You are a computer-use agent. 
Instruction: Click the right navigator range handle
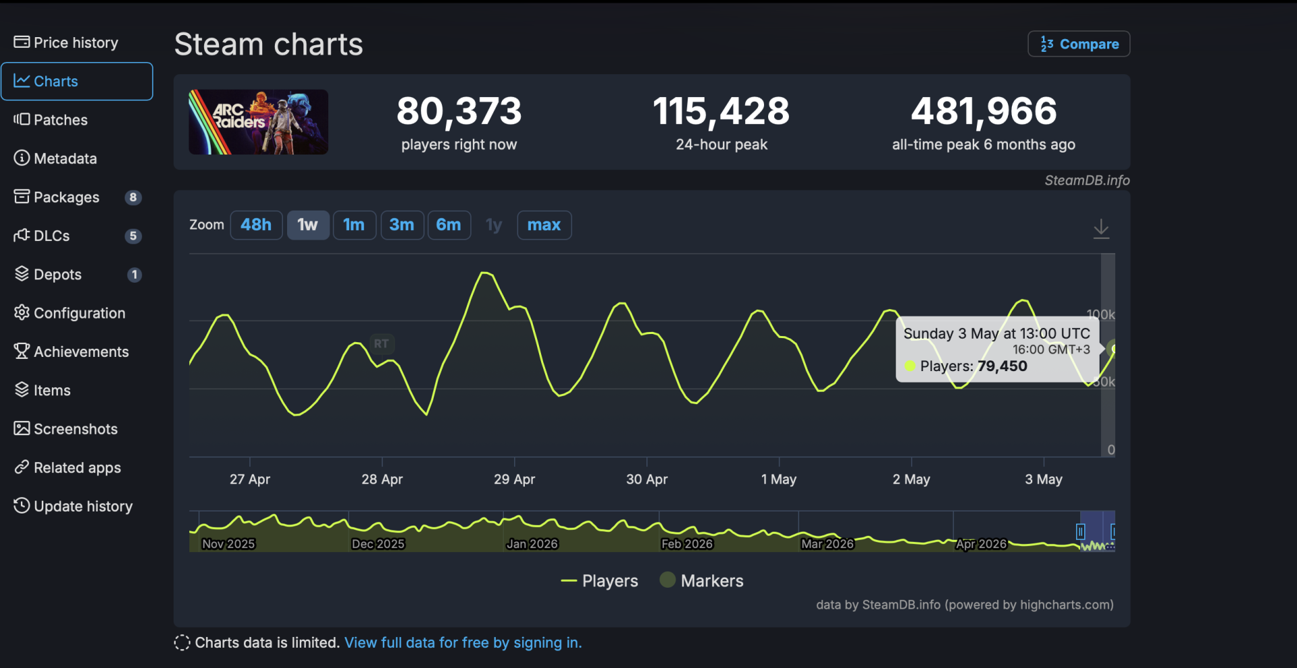pos(1113,532)
